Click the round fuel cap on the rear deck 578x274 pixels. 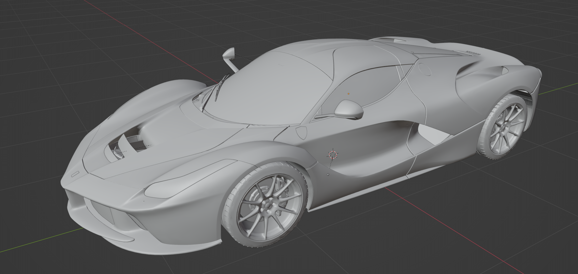tap(425, 69)
